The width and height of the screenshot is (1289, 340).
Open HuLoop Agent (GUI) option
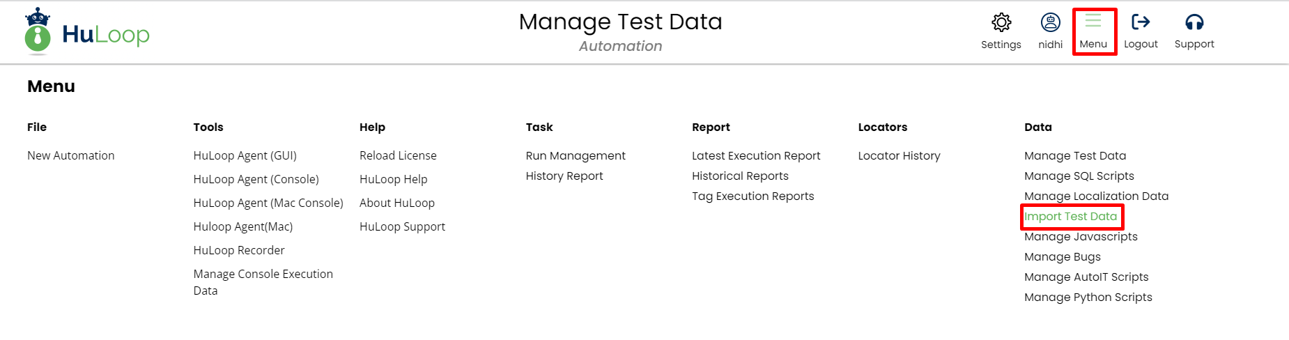(245, 155)
